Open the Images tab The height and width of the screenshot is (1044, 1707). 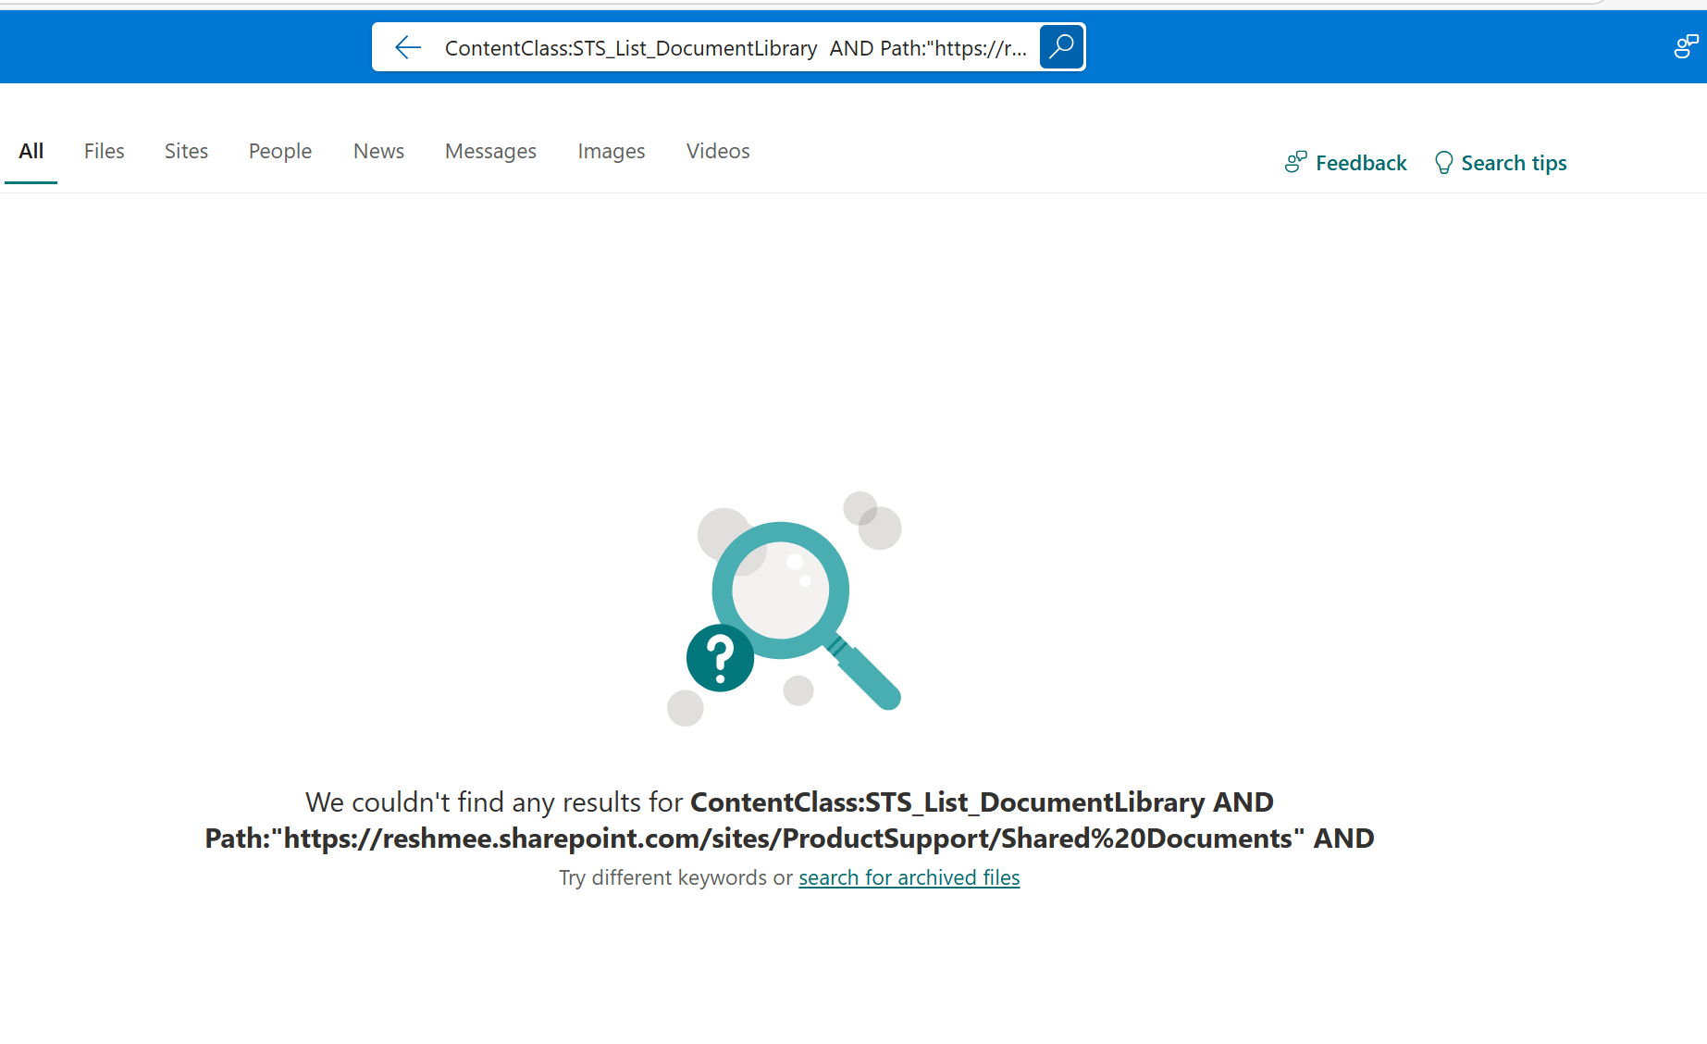pyautogui.click(x=611, y=151)
